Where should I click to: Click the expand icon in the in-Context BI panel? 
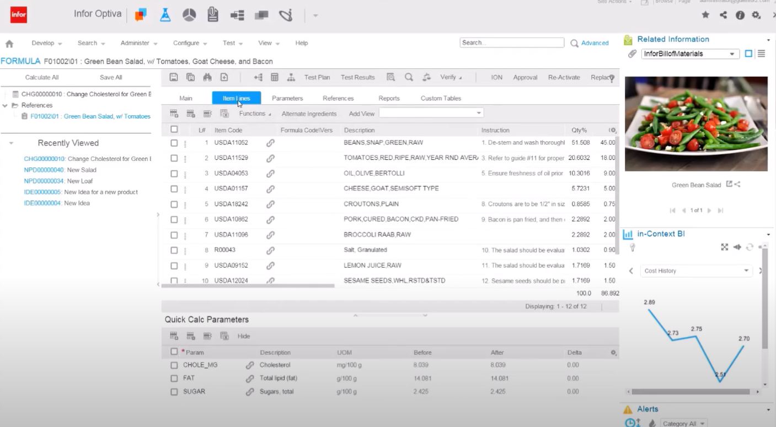click(x=725, y=247)
